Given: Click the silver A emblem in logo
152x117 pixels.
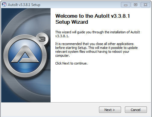Looking at the screenshot, I should click(x=25, y=55).
